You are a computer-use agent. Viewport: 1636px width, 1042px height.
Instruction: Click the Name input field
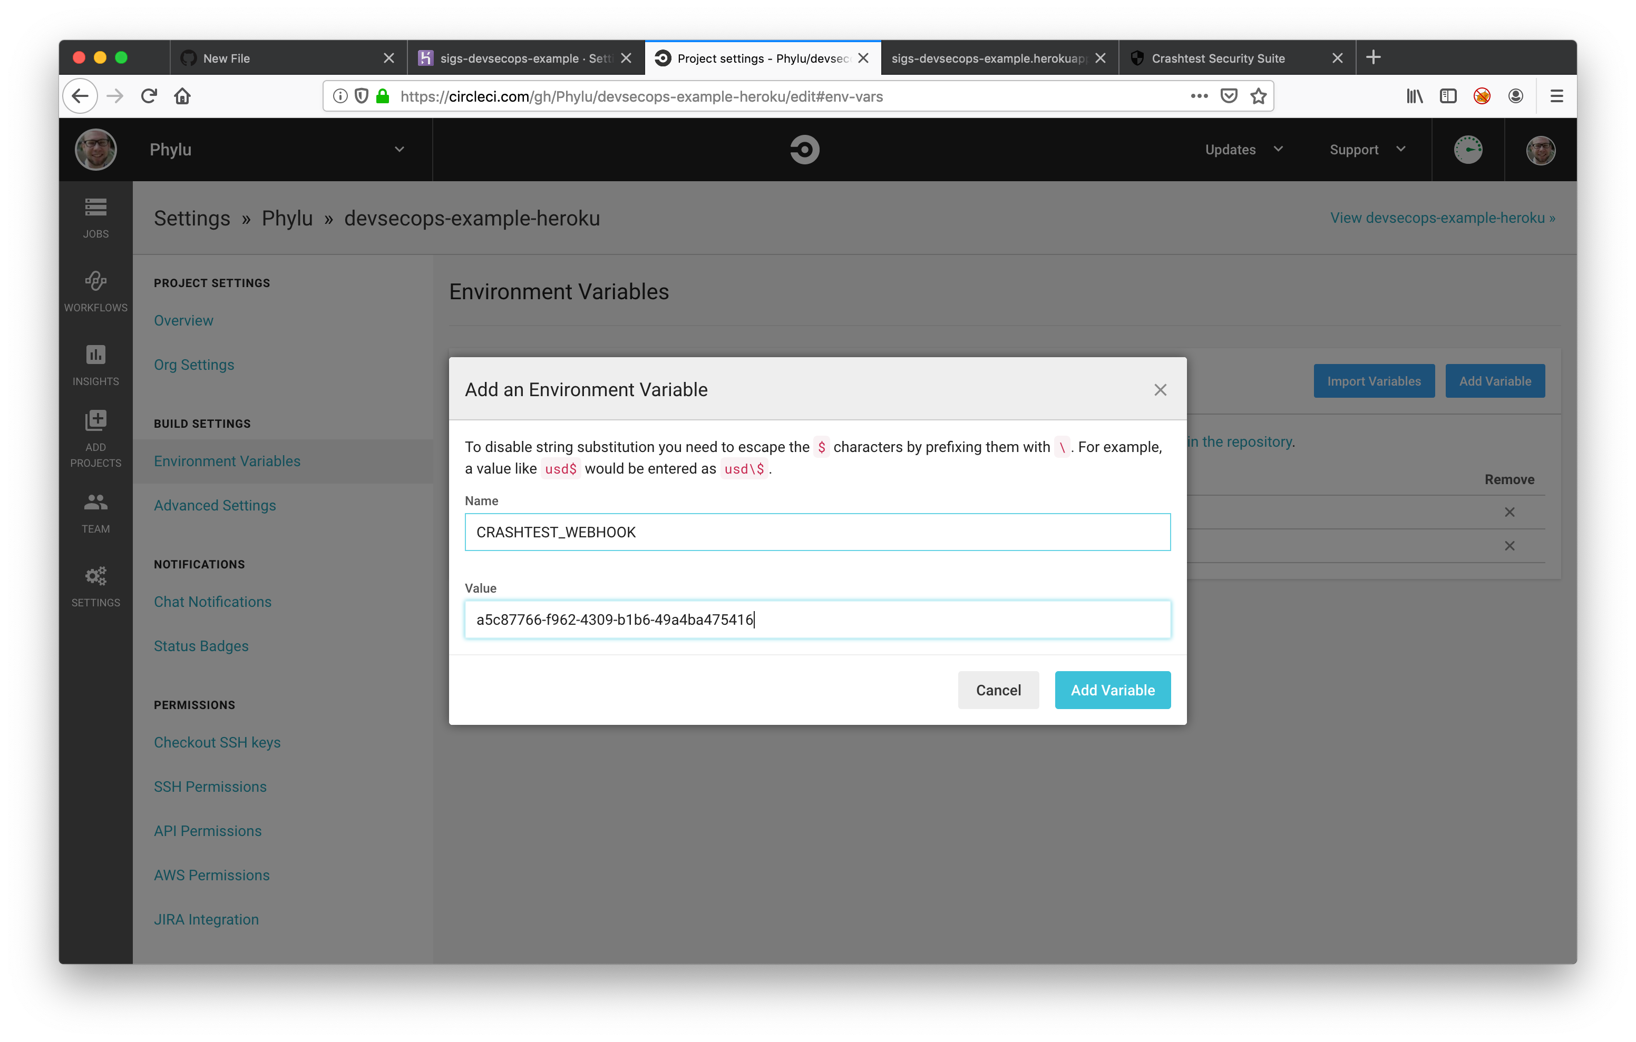(x=817, y=532)
